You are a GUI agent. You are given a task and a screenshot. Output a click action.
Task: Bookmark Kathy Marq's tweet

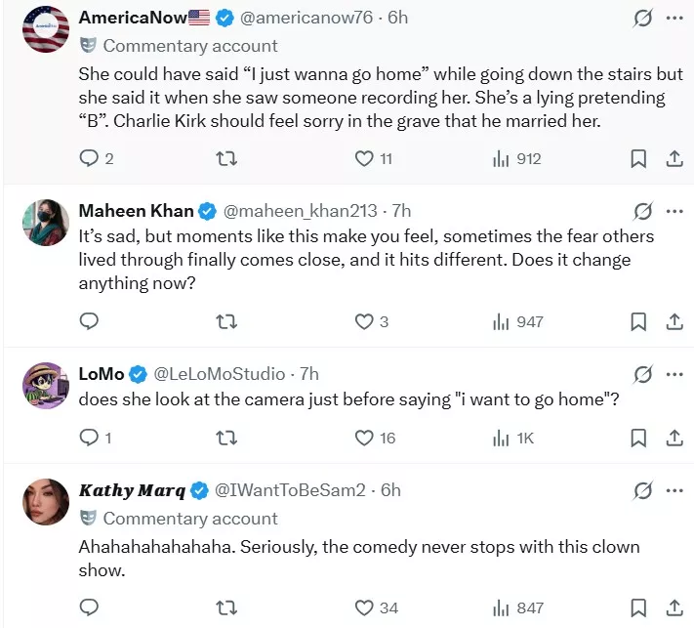[x=637, y=607]
